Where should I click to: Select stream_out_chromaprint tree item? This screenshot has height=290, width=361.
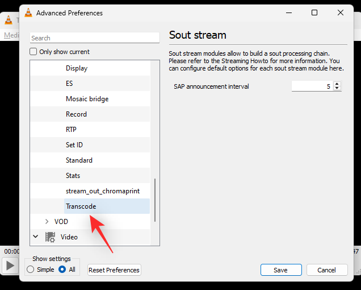point(103,191)
